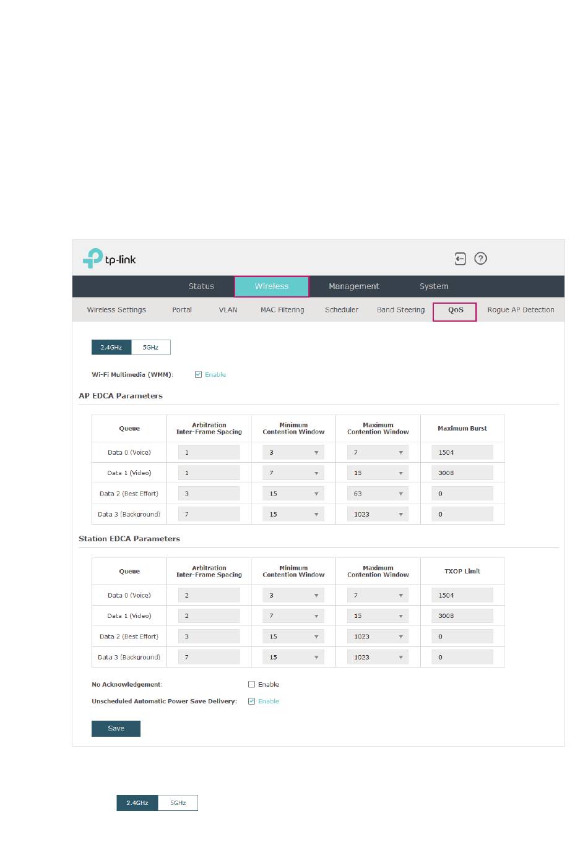The width and height of the screenshot is (588, 858).
Task: Click the TXOP Limit column header
Action: (462, 571)
